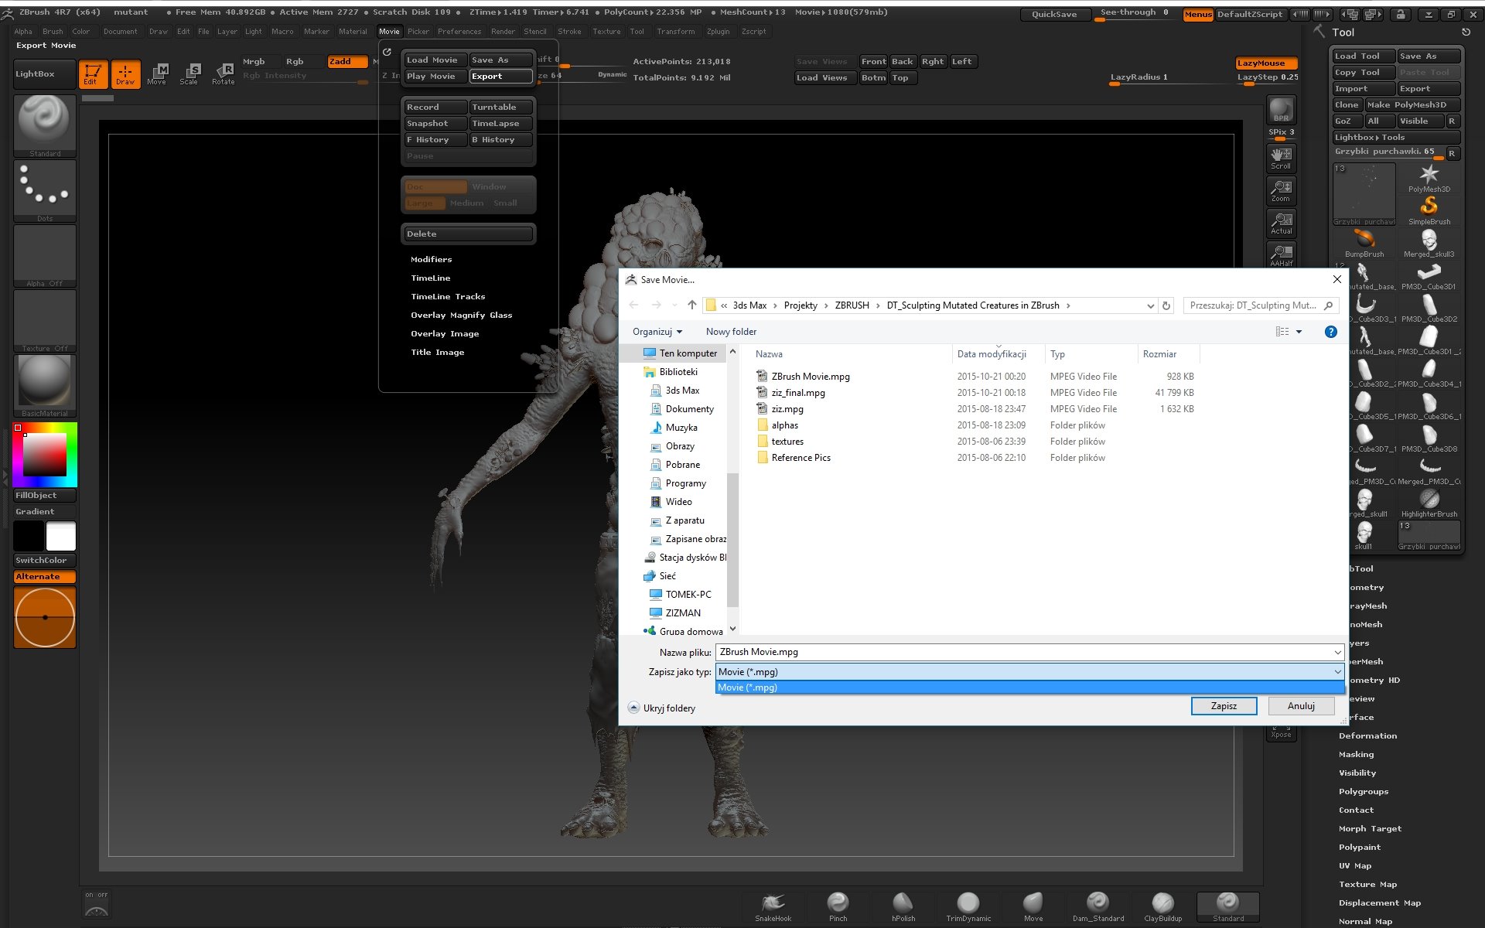
Task: Select ziz_final.mpg in the file list
Action: (798, 392)
